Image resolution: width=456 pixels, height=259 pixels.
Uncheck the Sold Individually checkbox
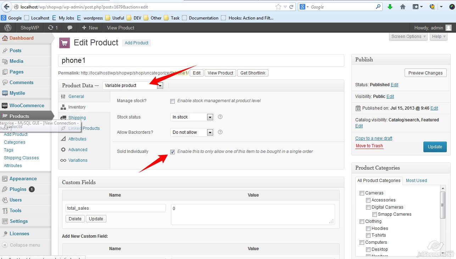[172, 151]
